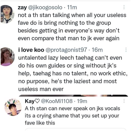Go to zay's profile via display name
Image resolution: width=131 pixels, height=131 pixels.
coord(22,7)
